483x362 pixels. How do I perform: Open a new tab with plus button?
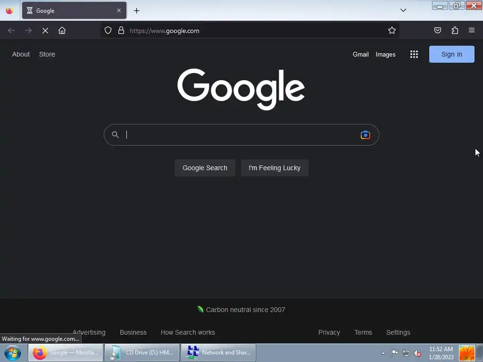click(x=136, y=11)
